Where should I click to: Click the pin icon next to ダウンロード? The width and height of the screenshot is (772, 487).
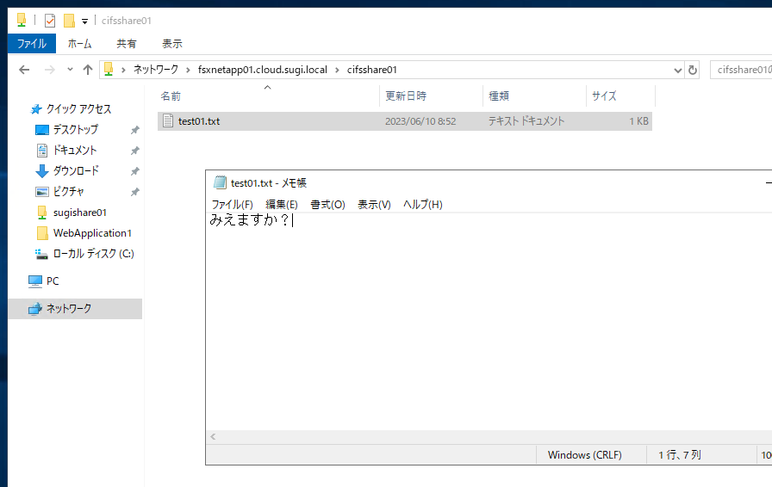pos(134,171)
